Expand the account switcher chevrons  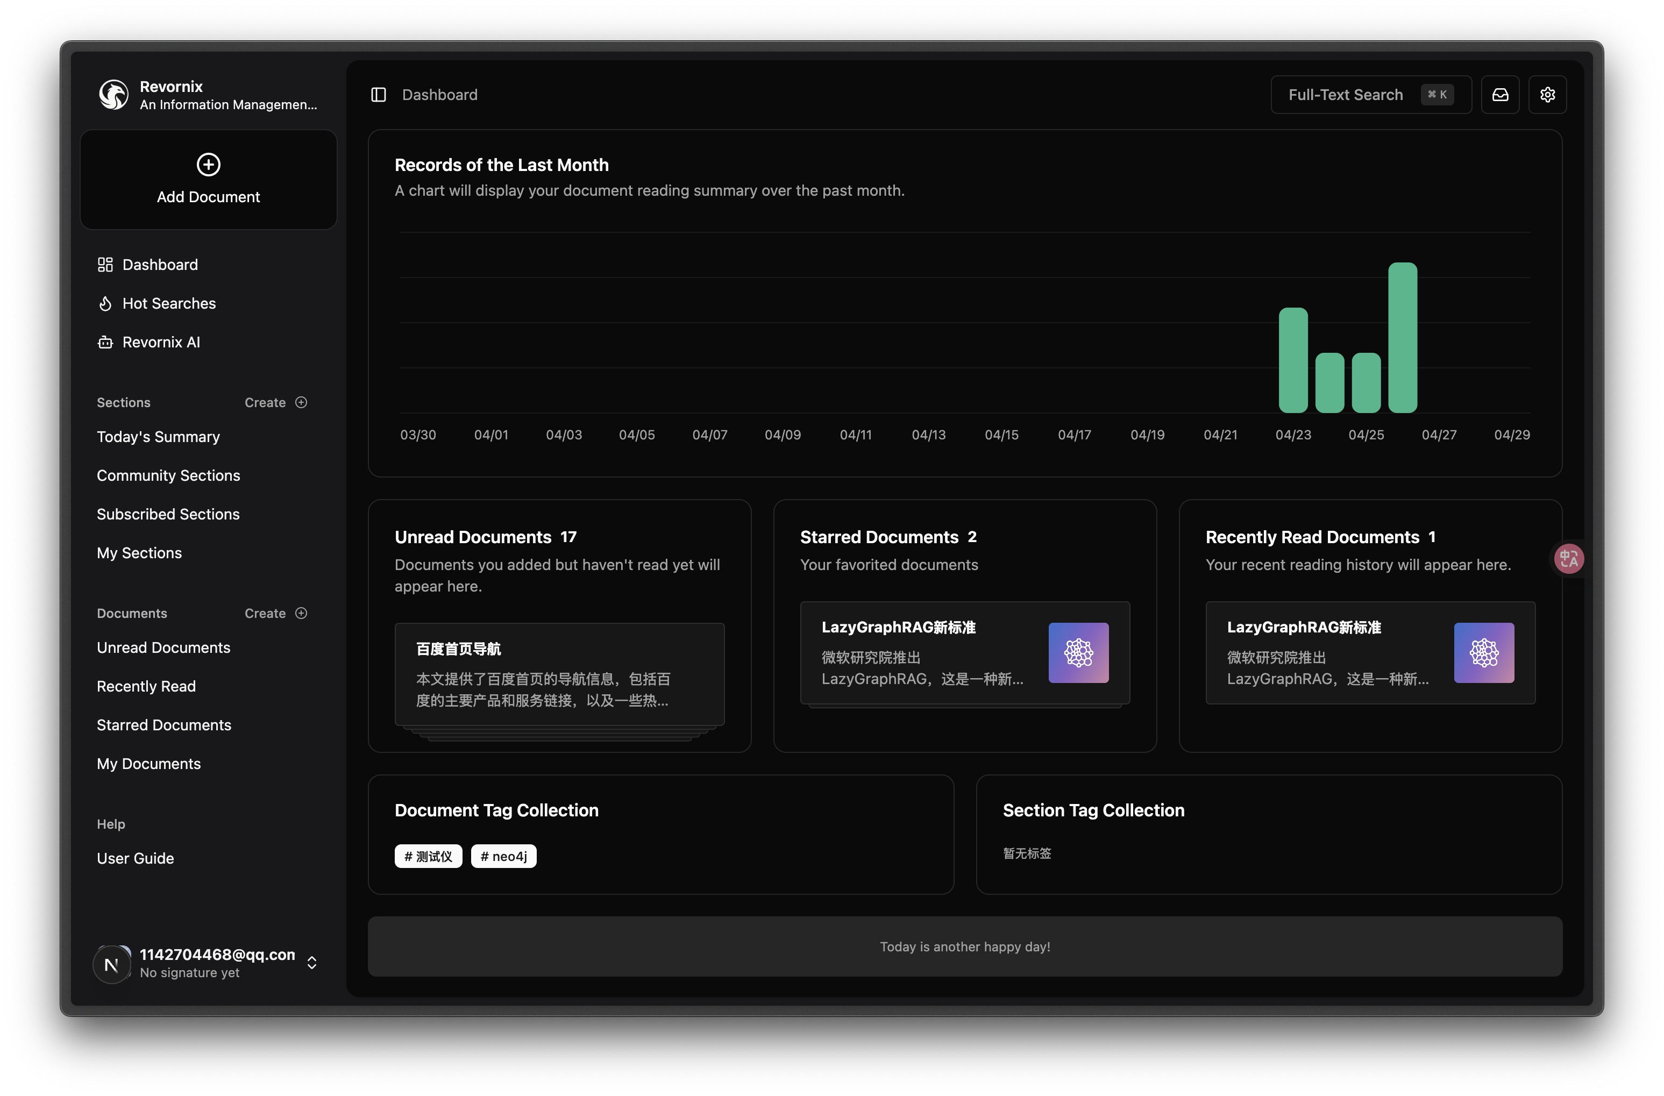(312, 963)
